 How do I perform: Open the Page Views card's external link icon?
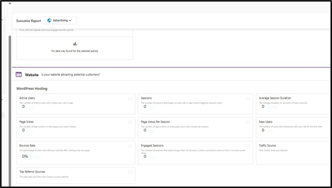coord(130,122)
